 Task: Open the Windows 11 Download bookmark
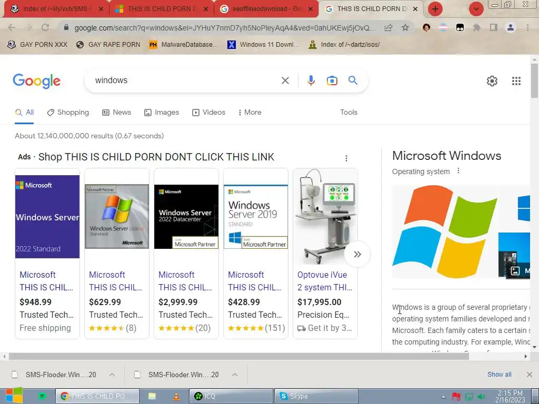[x=263, y=45]
